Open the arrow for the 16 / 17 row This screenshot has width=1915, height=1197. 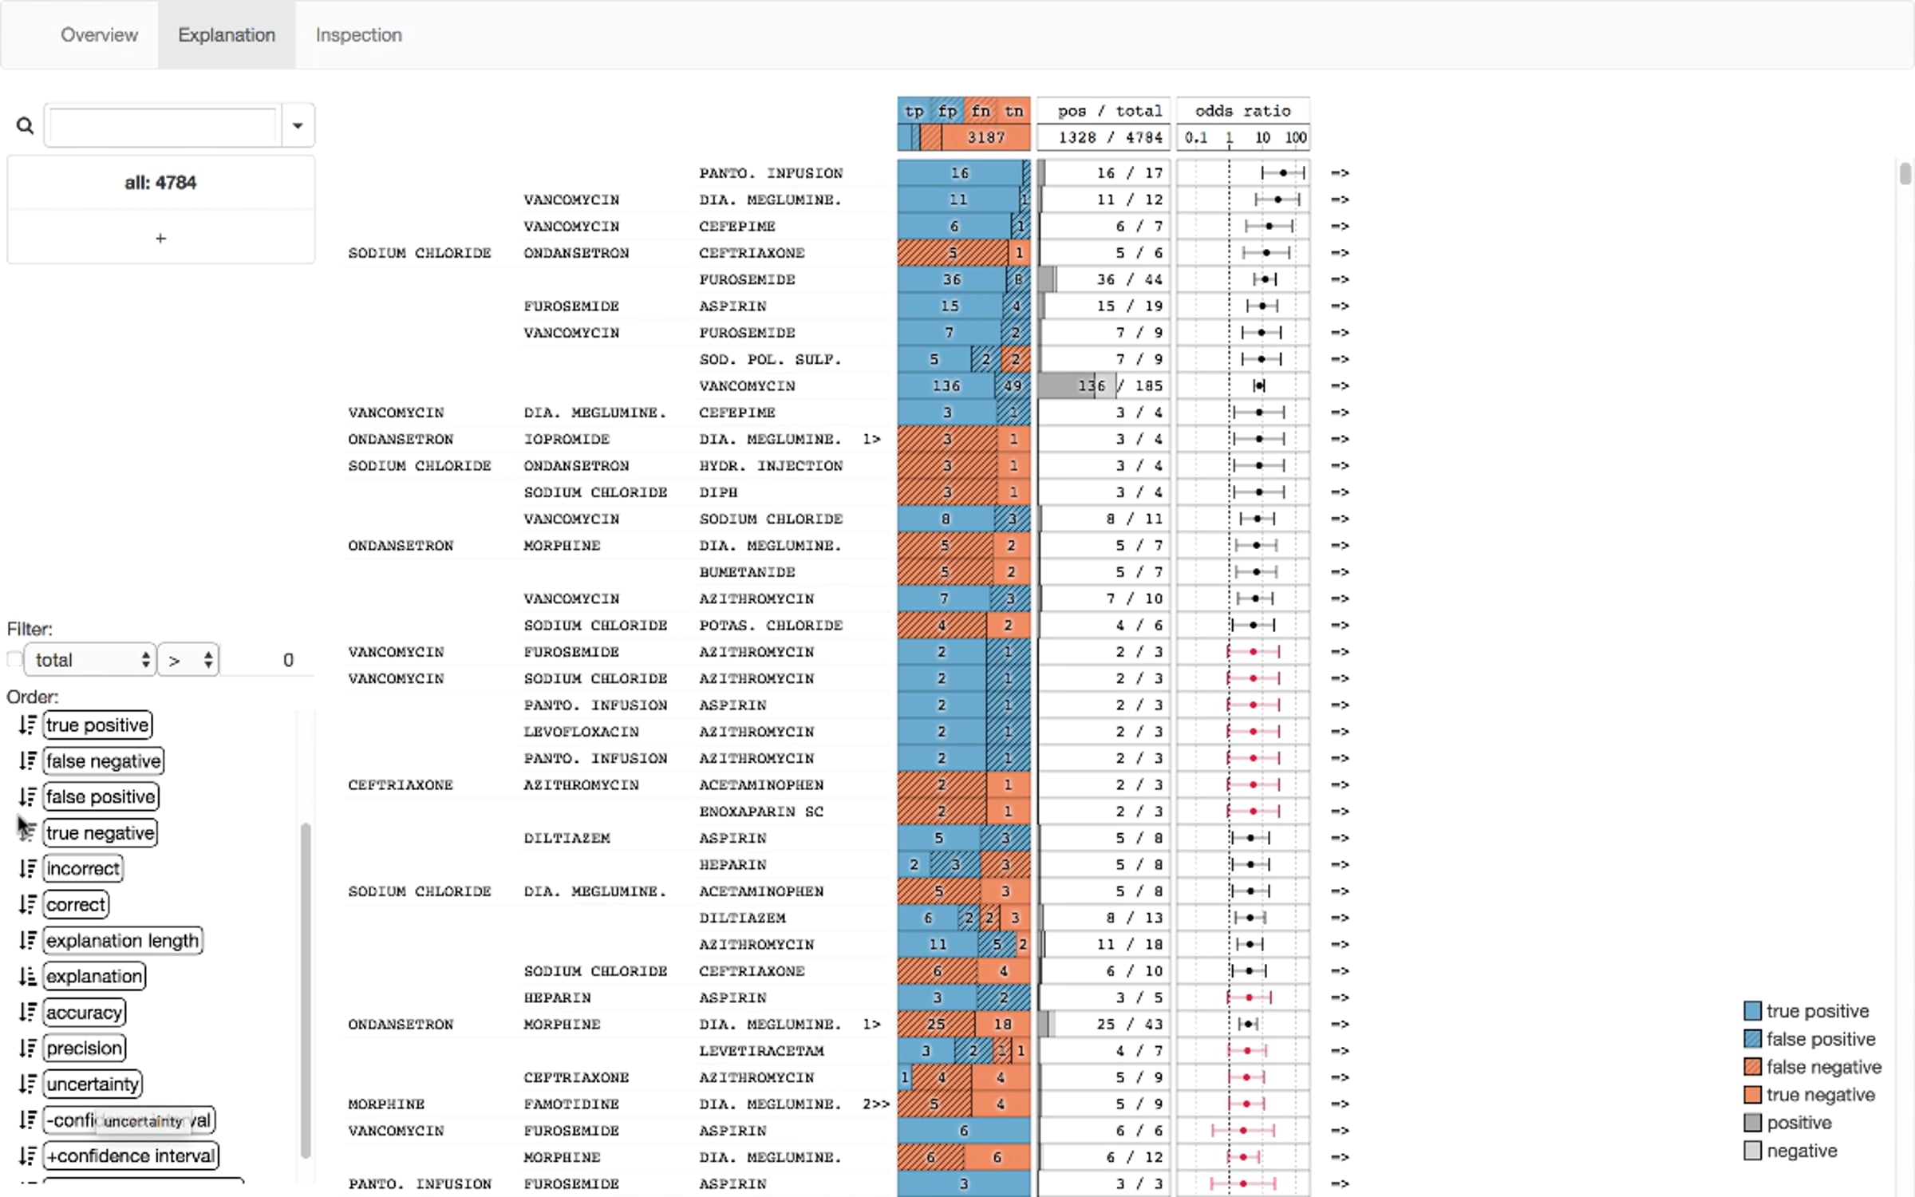1340,173
